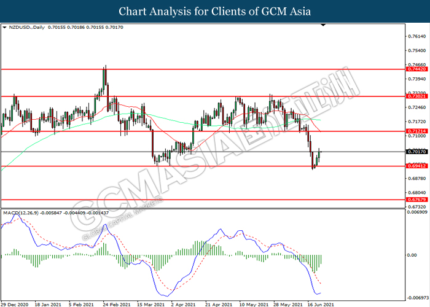Click the triangle icon beside NZDUSD symbol
The height and width of the screenshot is (307, 430).
(x=4, y=28)
